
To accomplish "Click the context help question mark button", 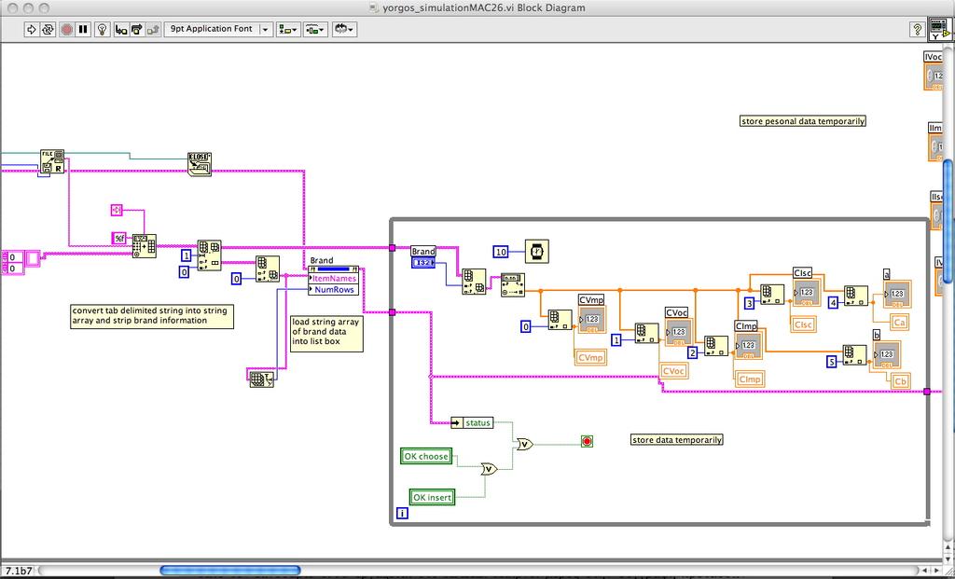I will [x=917, y=29].
